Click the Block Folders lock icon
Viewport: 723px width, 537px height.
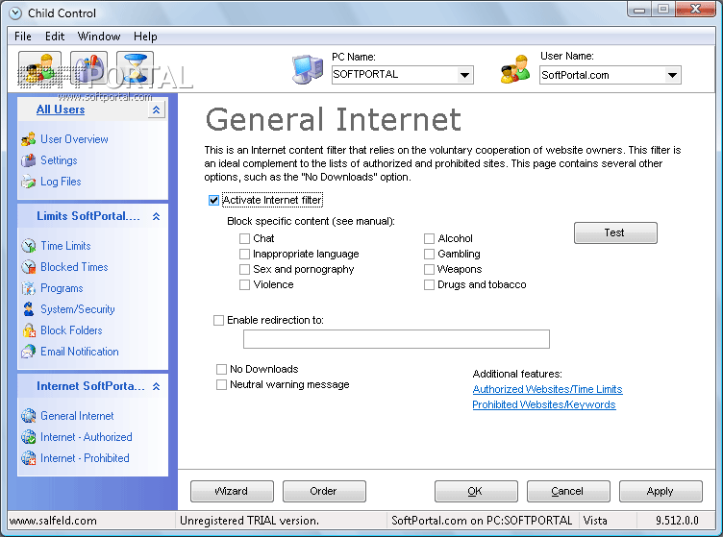[28, 330]
